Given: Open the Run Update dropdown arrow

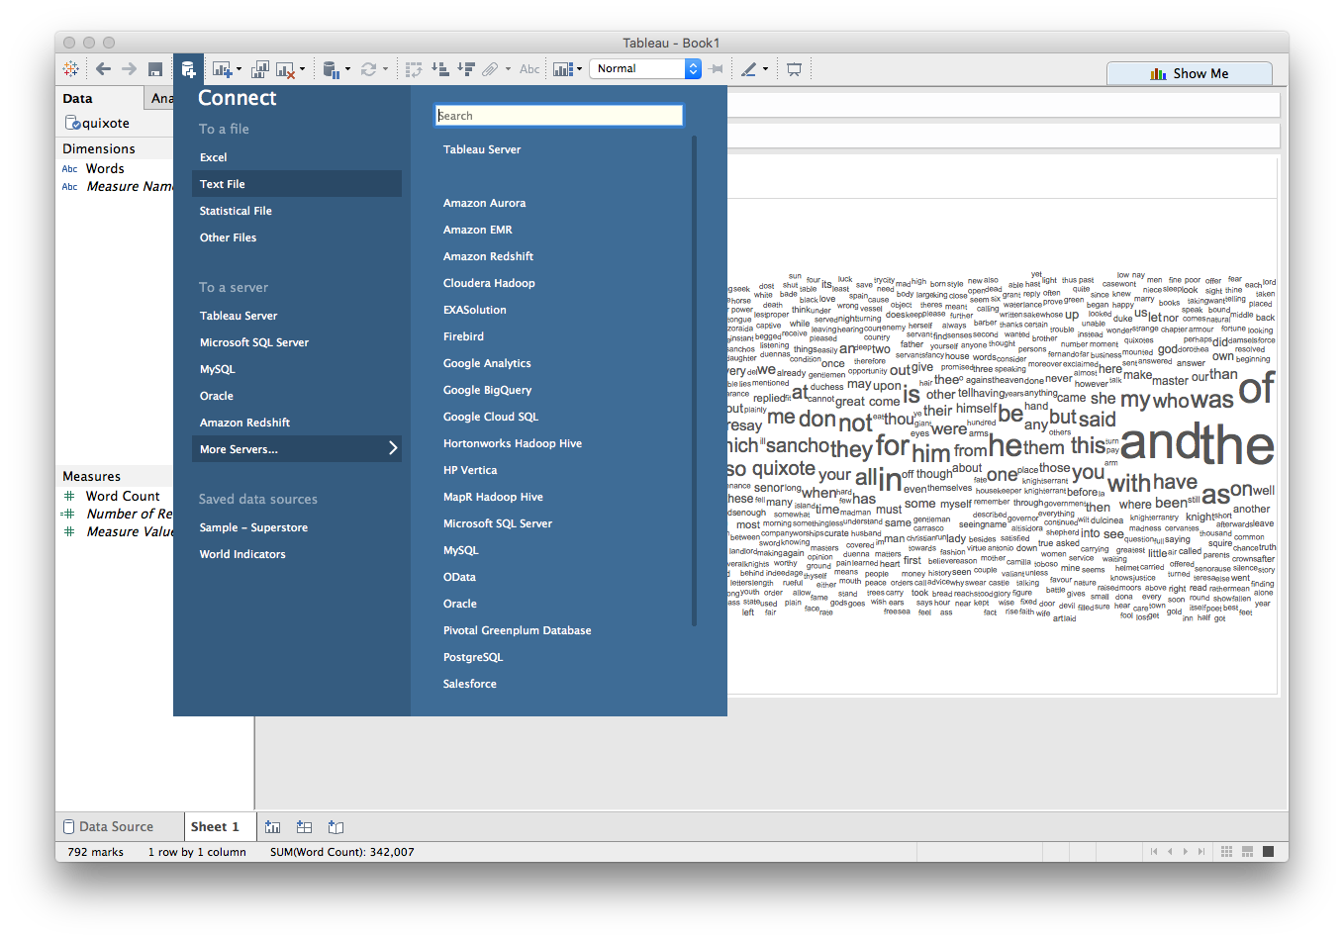Looking at the screenshot, I should (385, 69).
